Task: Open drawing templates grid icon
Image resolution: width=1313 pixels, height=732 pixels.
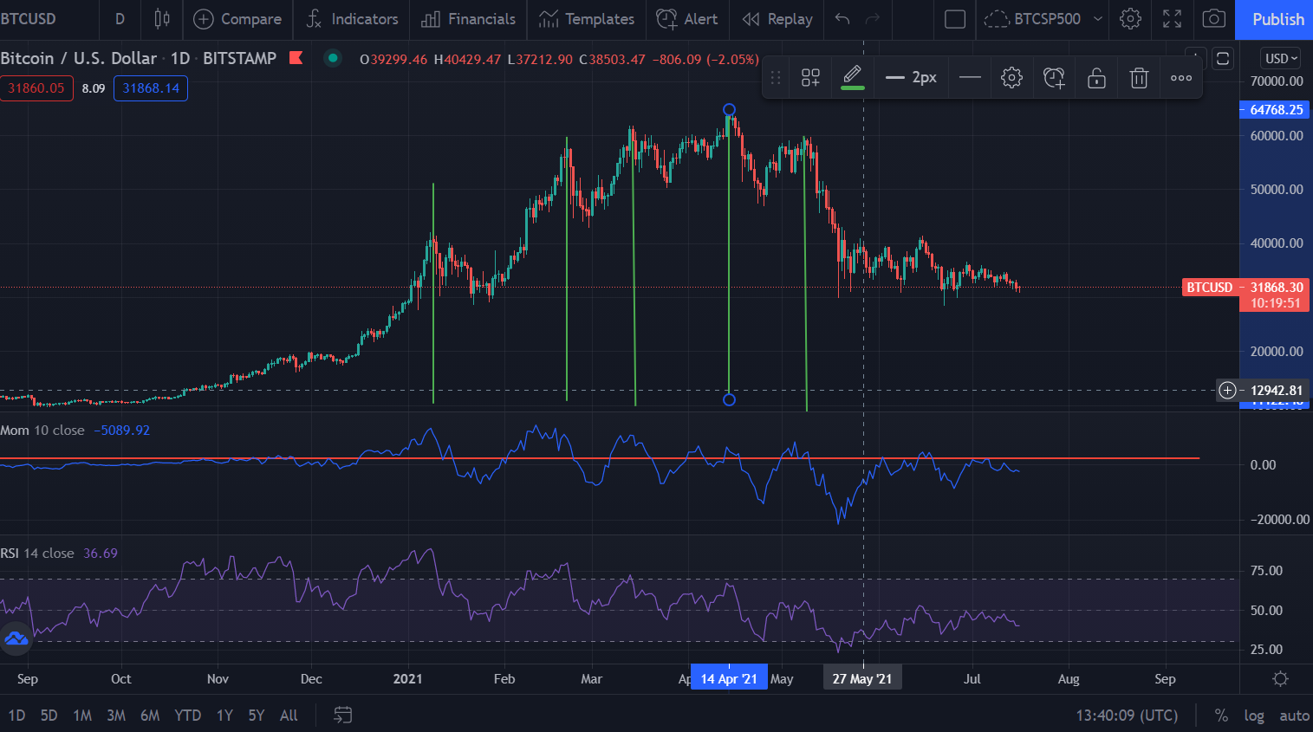Action: (x=810, y=78)
